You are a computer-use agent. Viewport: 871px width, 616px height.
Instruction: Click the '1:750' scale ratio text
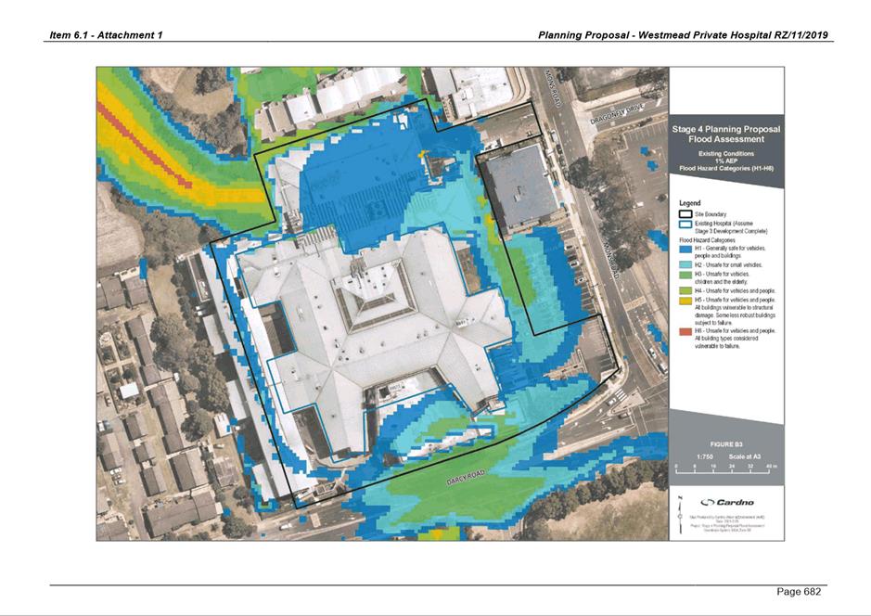click(x=704, y=456)
